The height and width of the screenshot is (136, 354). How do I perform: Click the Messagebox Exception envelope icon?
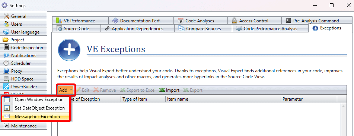[7, 117]
